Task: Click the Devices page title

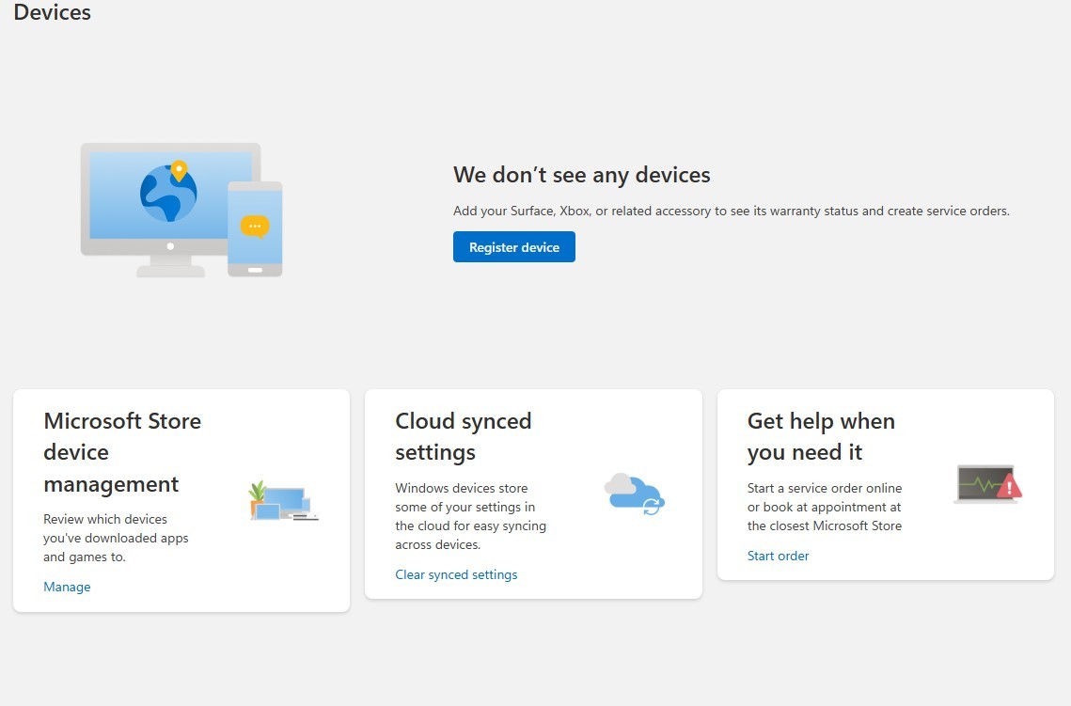Action: (x=53, y=12)
